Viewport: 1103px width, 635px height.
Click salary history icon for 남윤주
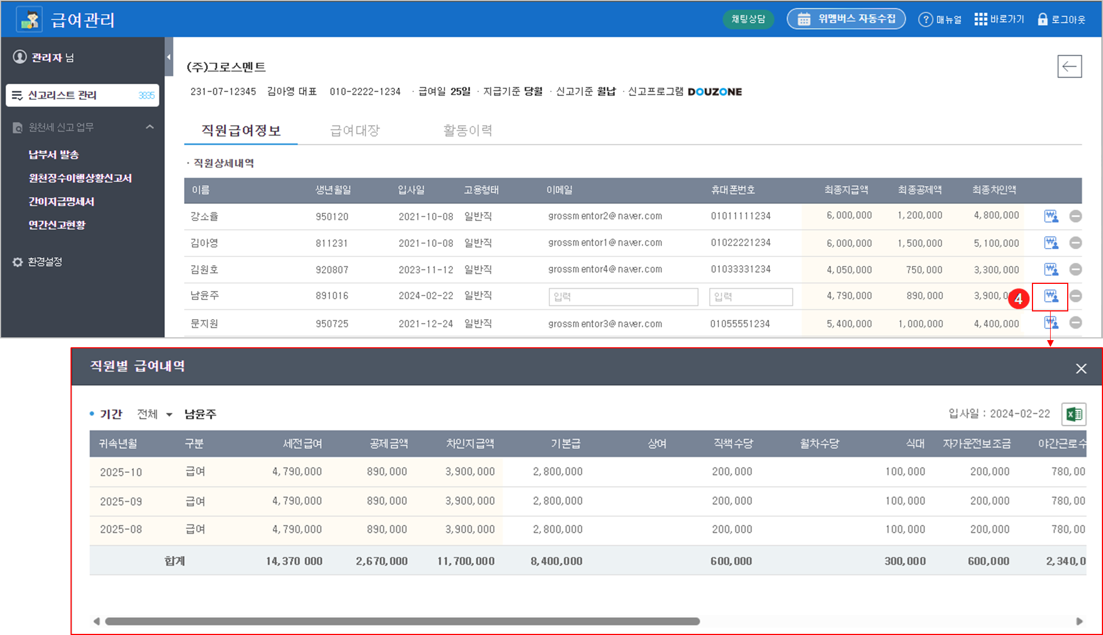coord(1051,297)
